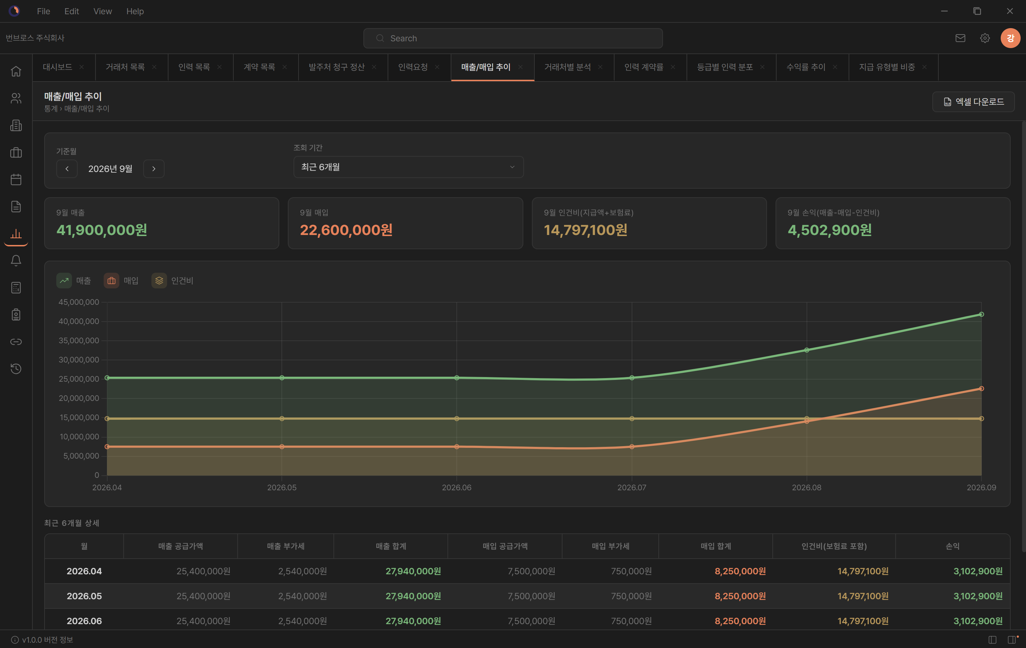Click the 2026.04 row month cell
Screen dimensions: 1026x648
click(x=84, y=571)
